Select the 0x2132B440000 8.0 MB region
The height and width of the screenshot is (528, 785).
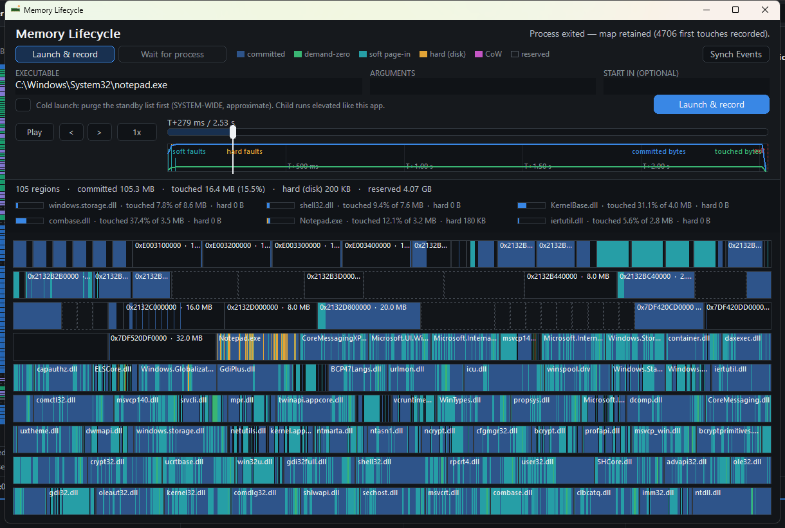pyautogui.click(x=571, y=285)
